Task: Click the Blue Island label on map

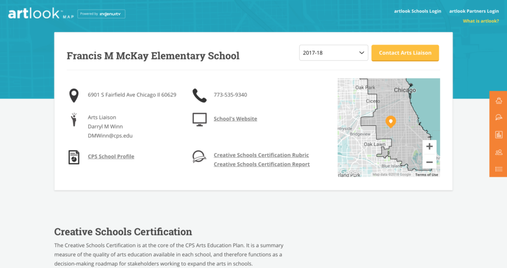Action: click(391, 166)
